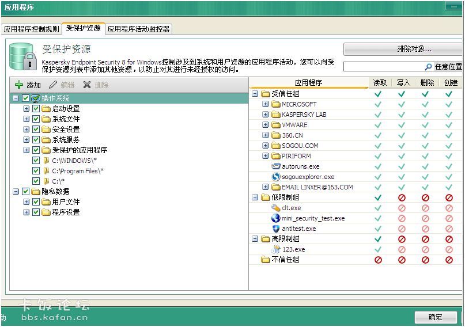465x327 pixels.
Task: Click the 应用程序 column header
Action: 308,83
